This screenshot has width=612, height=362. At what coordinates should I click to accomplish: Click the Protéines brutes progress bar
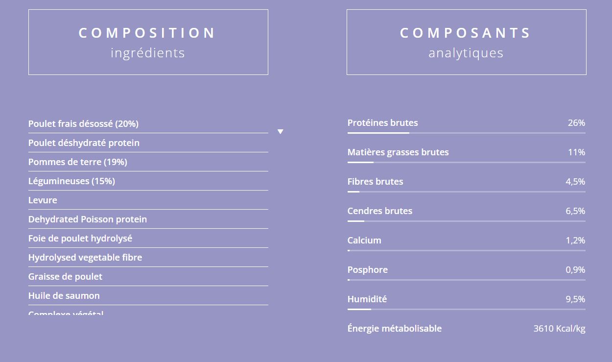pos(466,133)
